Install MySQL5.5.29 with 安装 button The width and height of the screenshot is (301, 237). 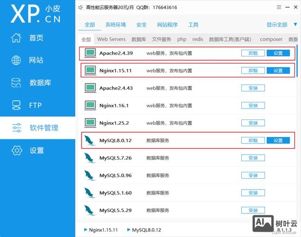click(x=253, y=210)
